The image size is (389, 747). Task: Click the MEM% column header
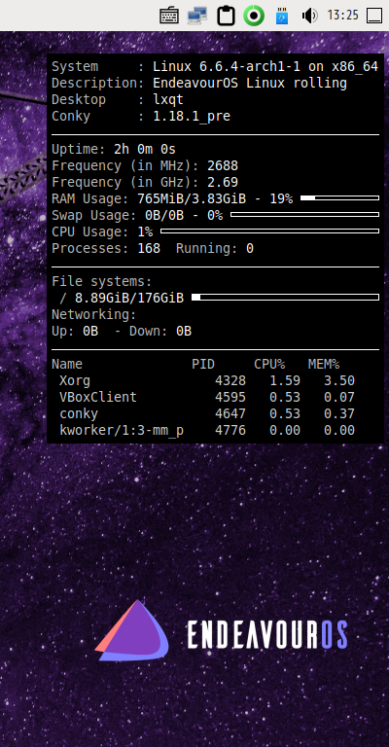click(324, 365)
